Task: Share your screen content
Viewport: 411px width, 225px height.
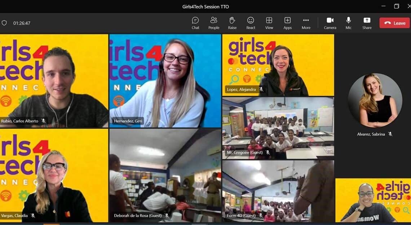Action: pos(367,23)
